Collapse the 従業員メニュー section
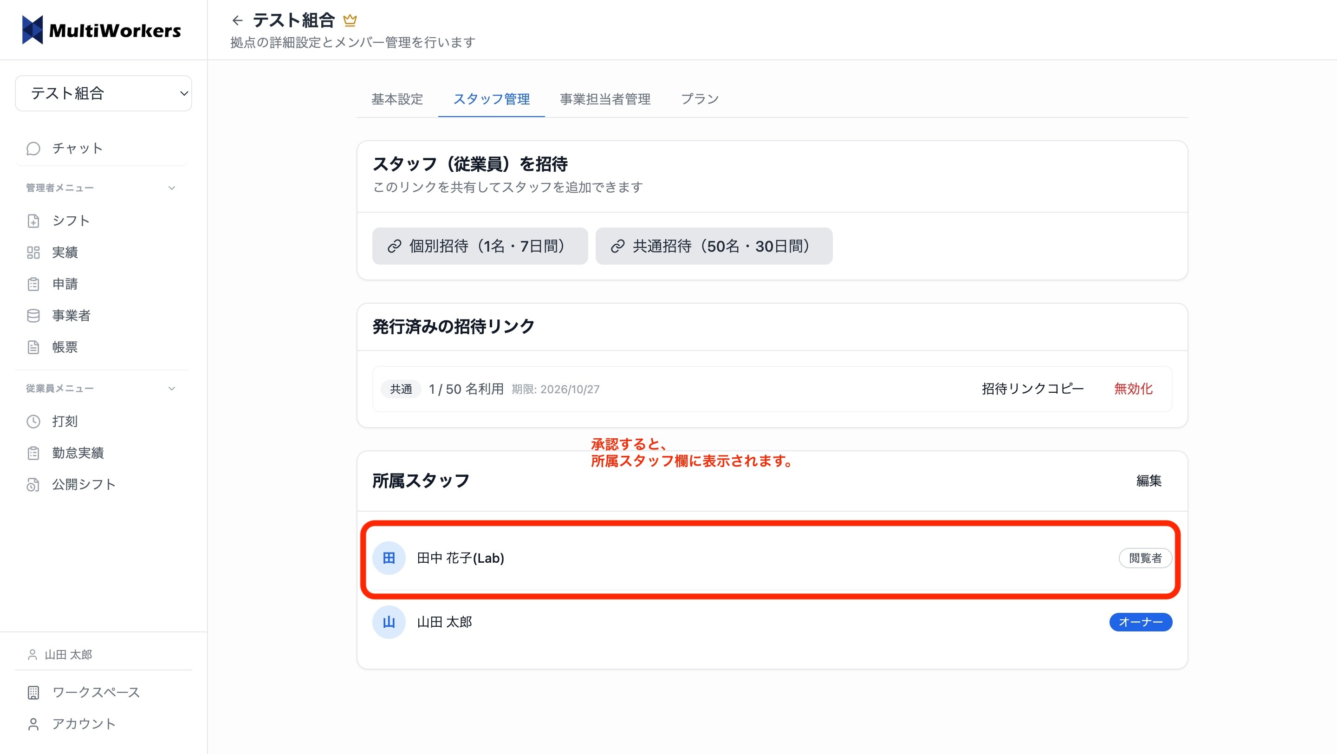Viewport: 1337px width, 754px height. pyautogui.click(x=101, y=388)
